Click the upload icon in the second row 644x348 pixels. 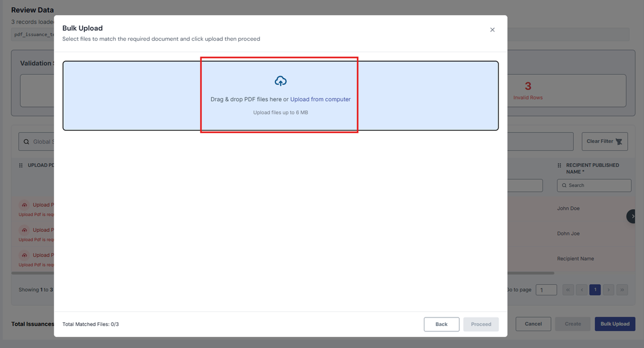click(x=24, y=230)
